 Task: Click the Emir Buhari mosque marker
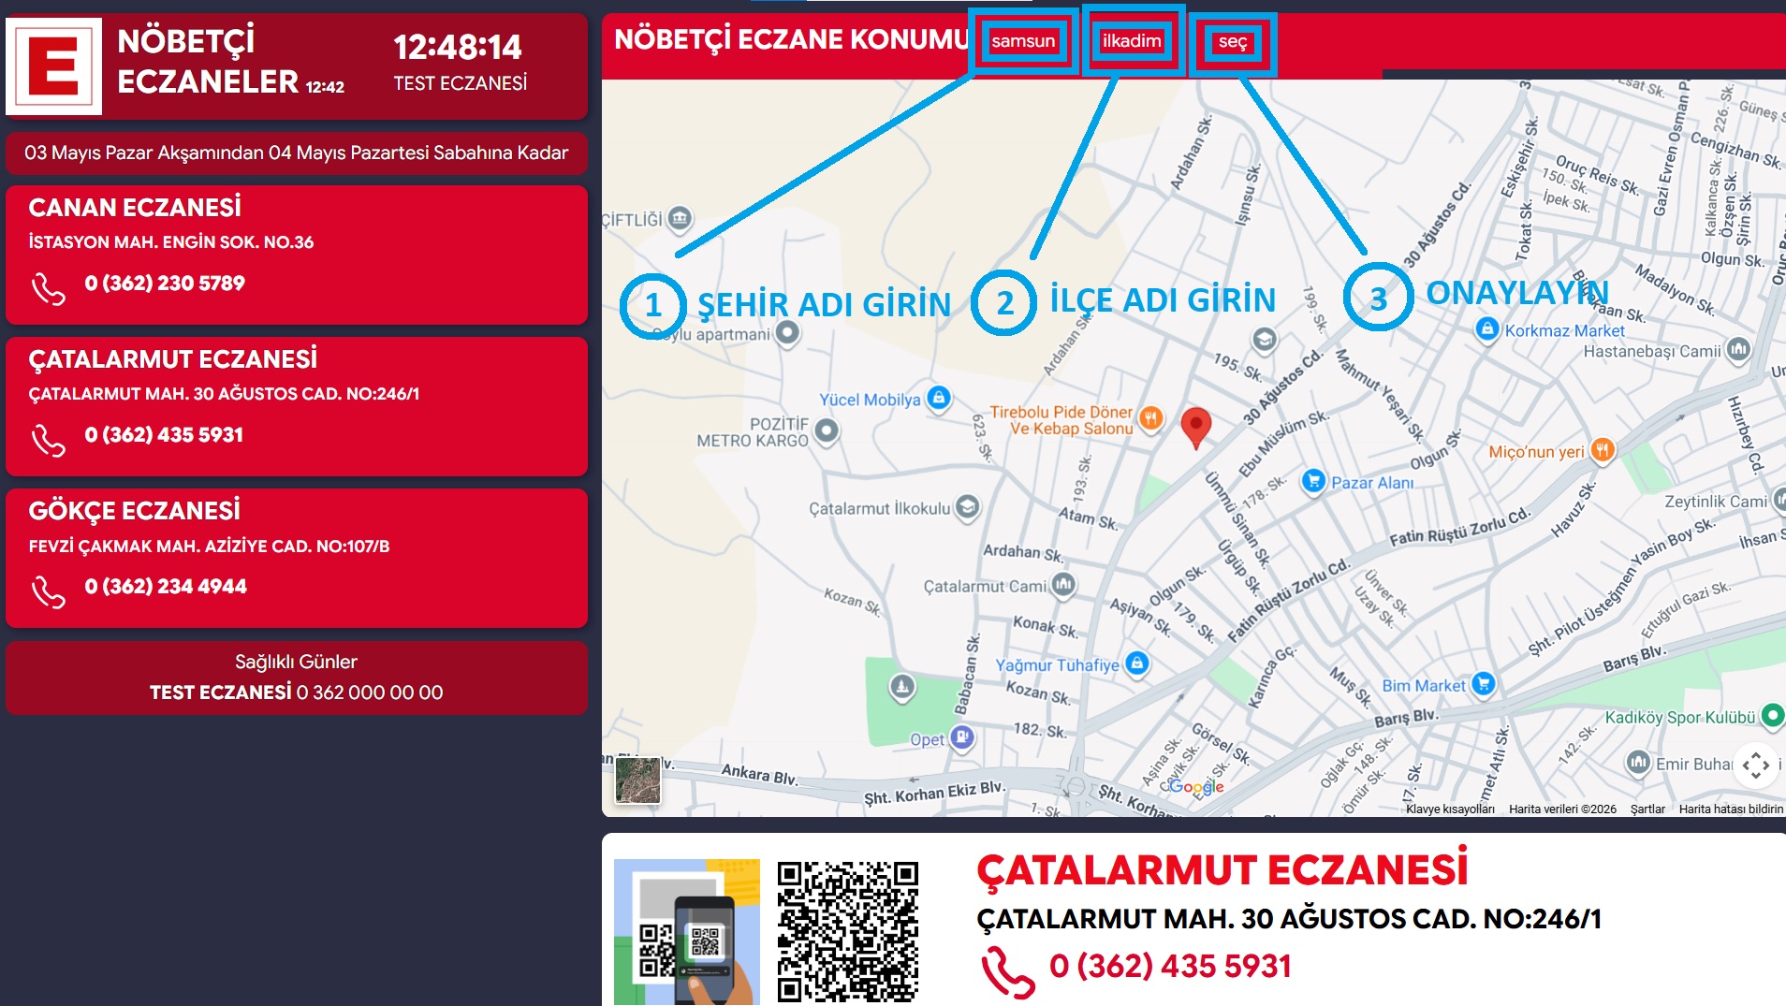pos(1638,763)
